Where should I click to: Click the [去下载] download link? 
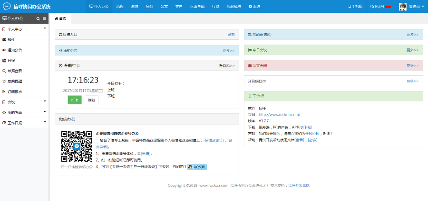306,128
